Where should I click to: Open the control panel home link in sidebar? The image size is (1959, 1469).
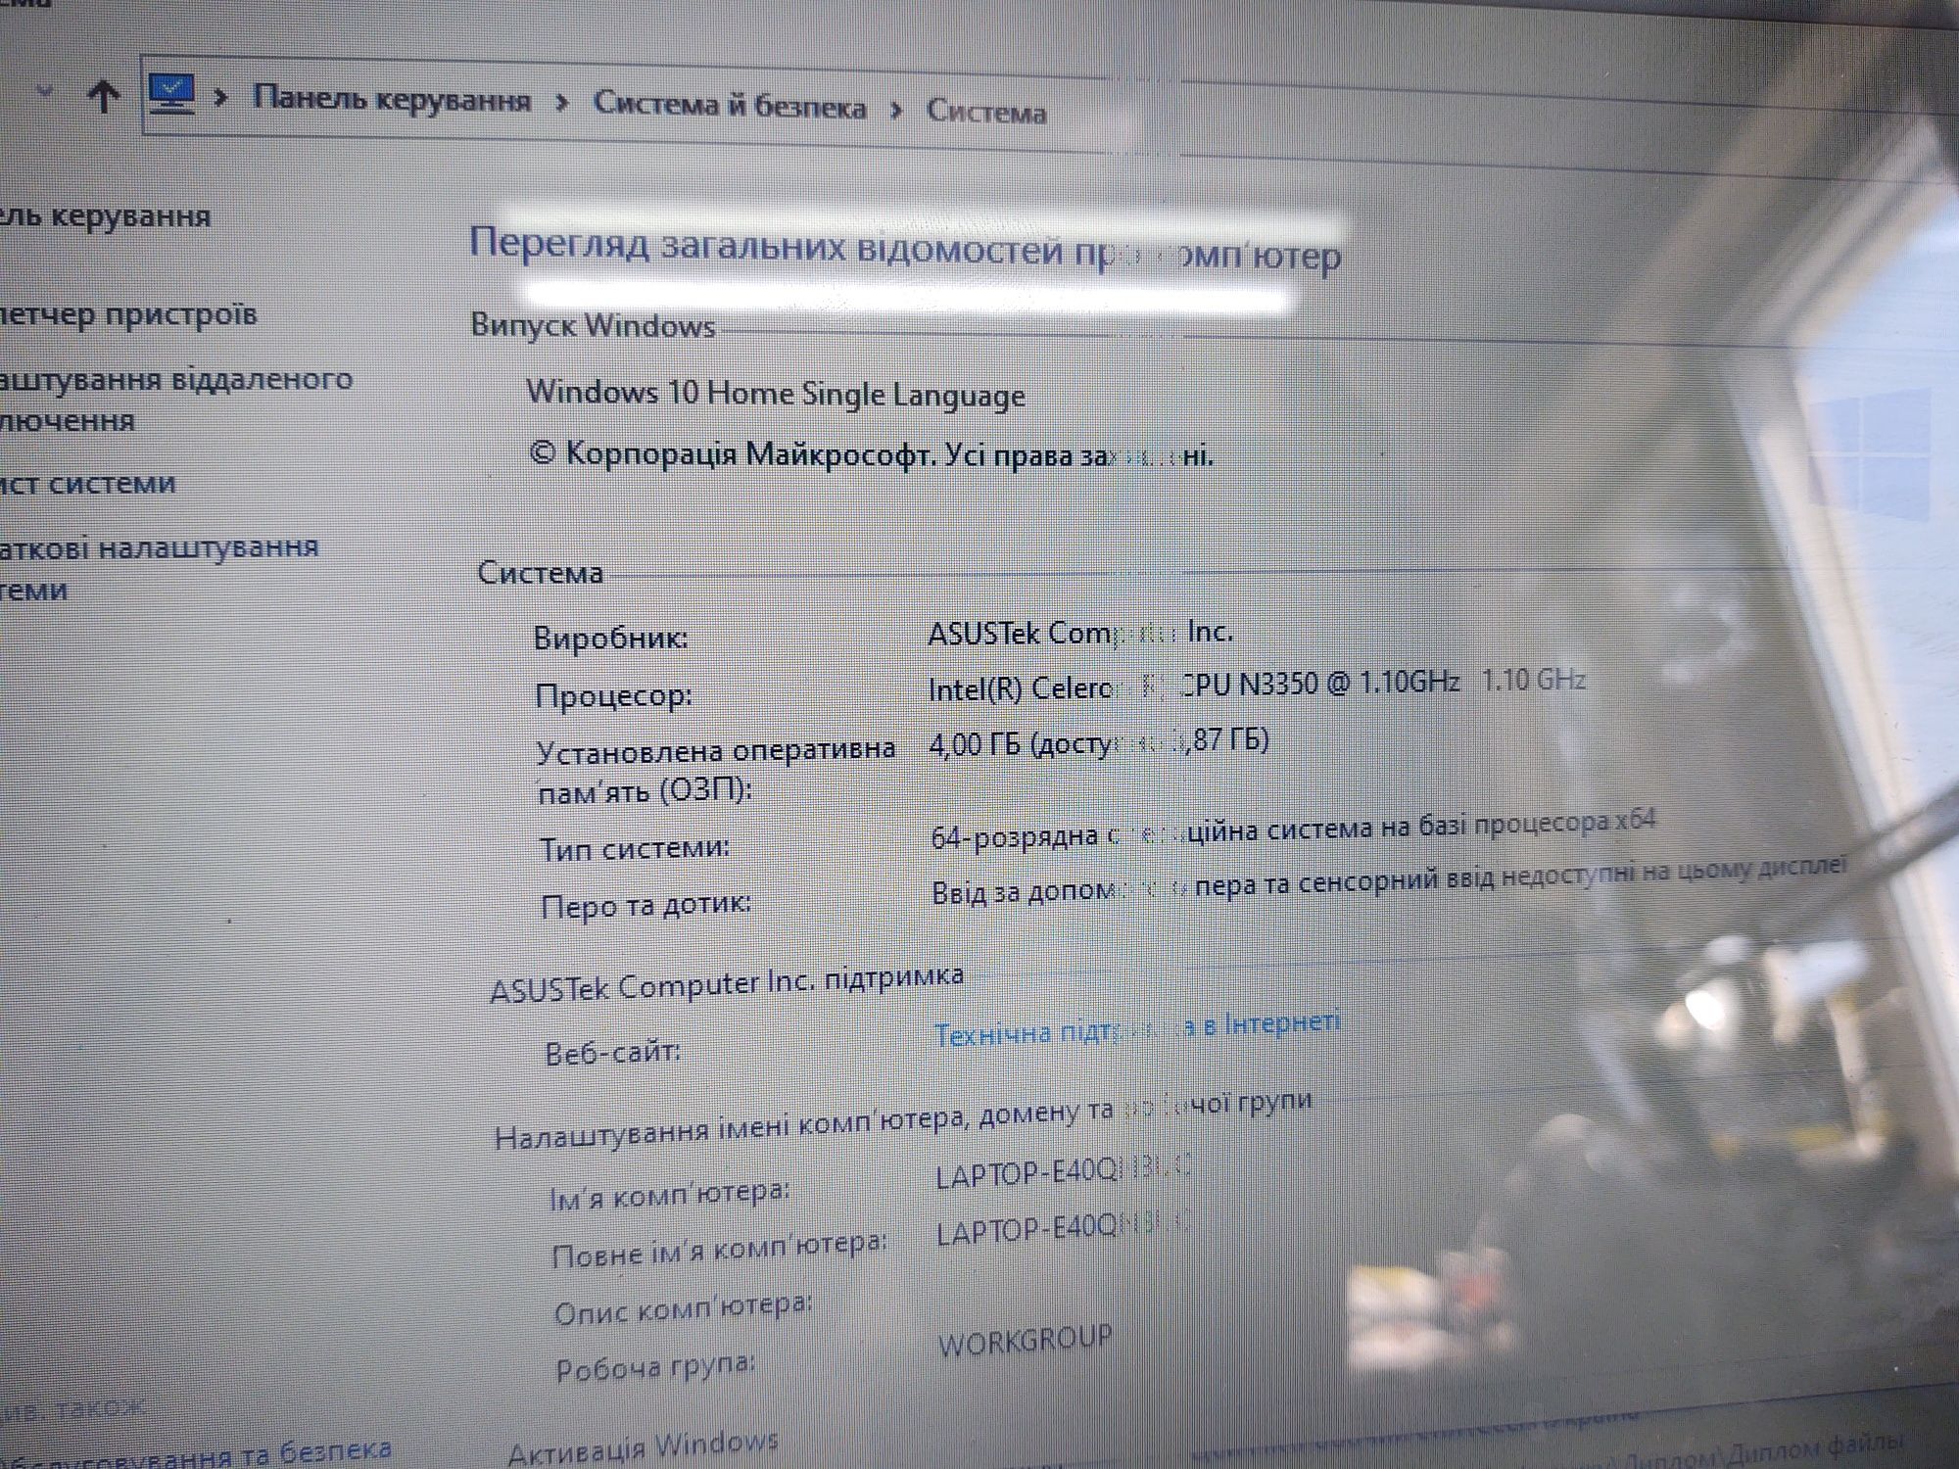click(104, 215)
